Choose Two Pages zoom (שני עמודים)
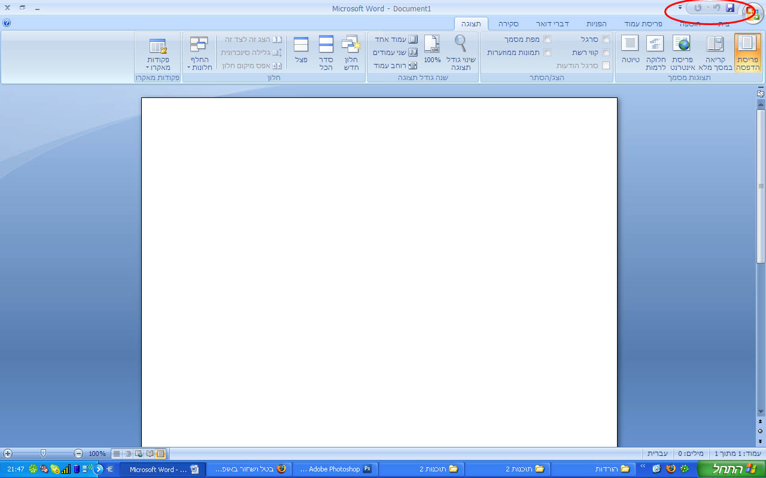 (x=395, y=53)
